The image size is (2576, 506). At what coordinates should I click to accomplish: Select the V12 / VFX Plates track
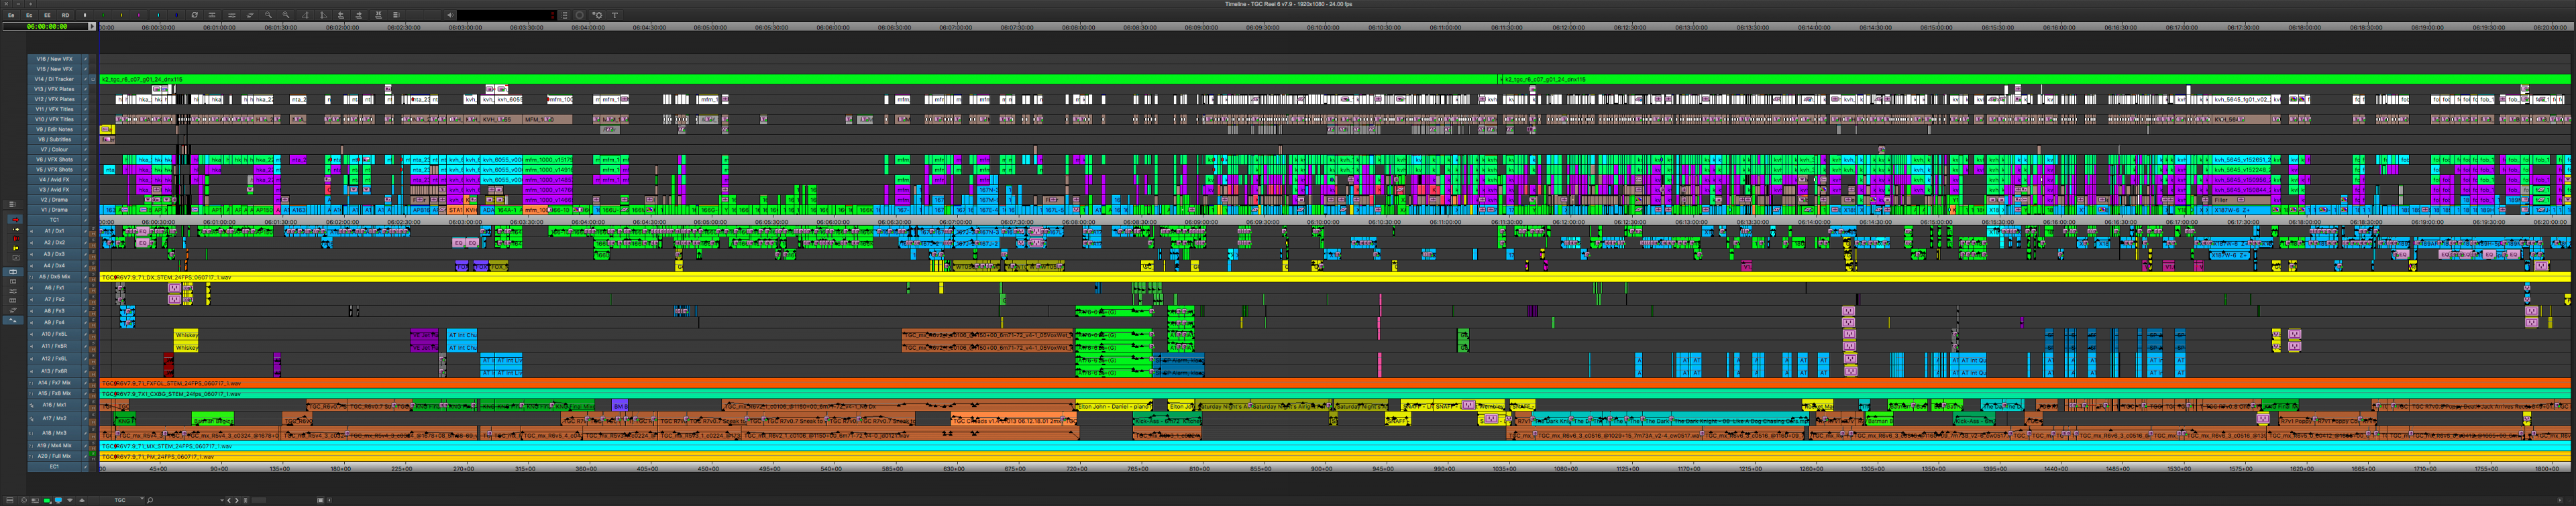(54, 99)
